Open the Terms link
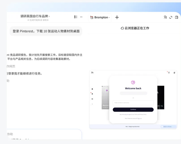 pyautogui.click(x=136, y=114)
